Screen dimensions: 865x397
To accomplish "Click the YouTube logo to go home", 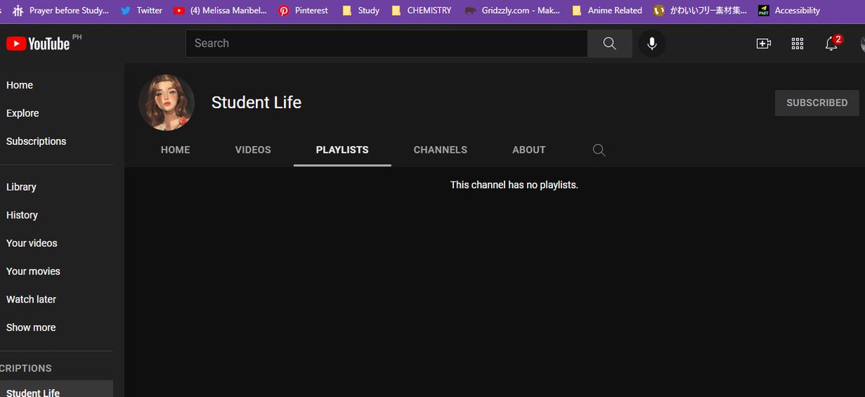I will (38, 44).
